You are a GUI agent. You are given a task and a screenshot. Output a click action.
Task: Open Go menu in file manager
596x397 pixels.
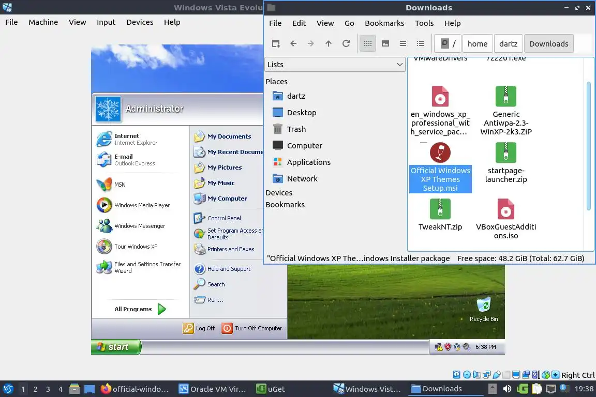(x=349, y=23)
